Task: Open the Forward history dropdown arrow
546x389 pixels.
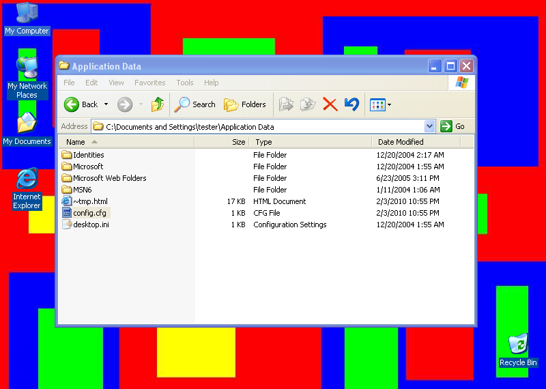Action: [x=141, y=104]
